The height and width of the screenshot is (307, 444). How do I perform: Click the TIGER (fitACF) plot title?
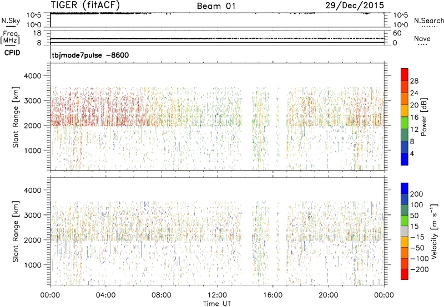85,5
